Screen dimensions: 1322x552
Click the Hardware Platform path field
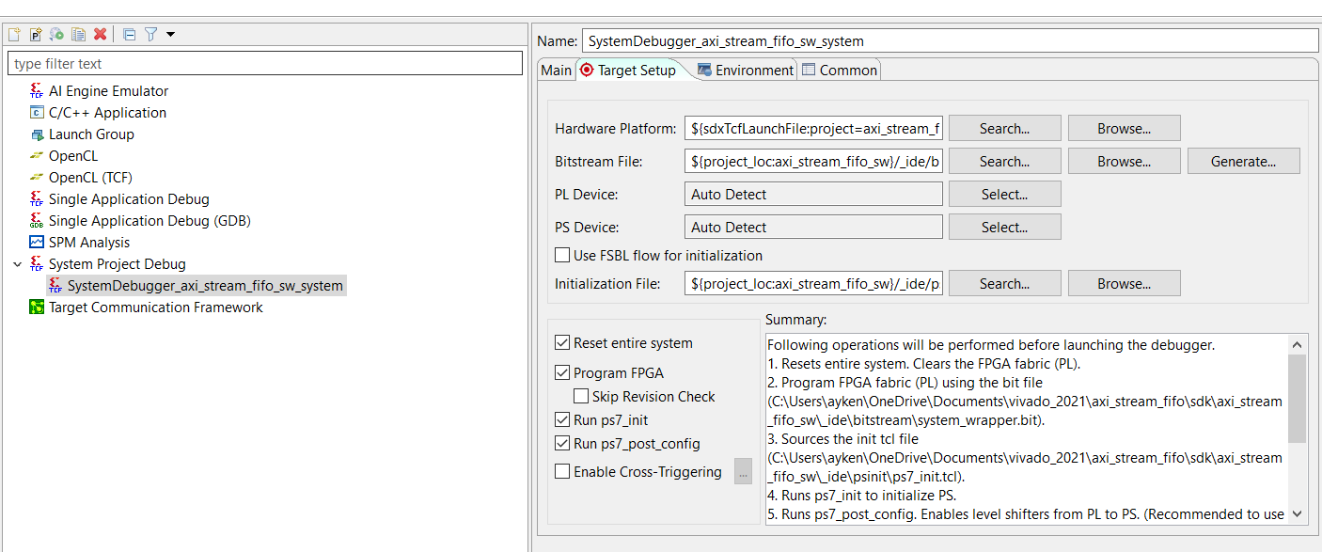(813, 128)
